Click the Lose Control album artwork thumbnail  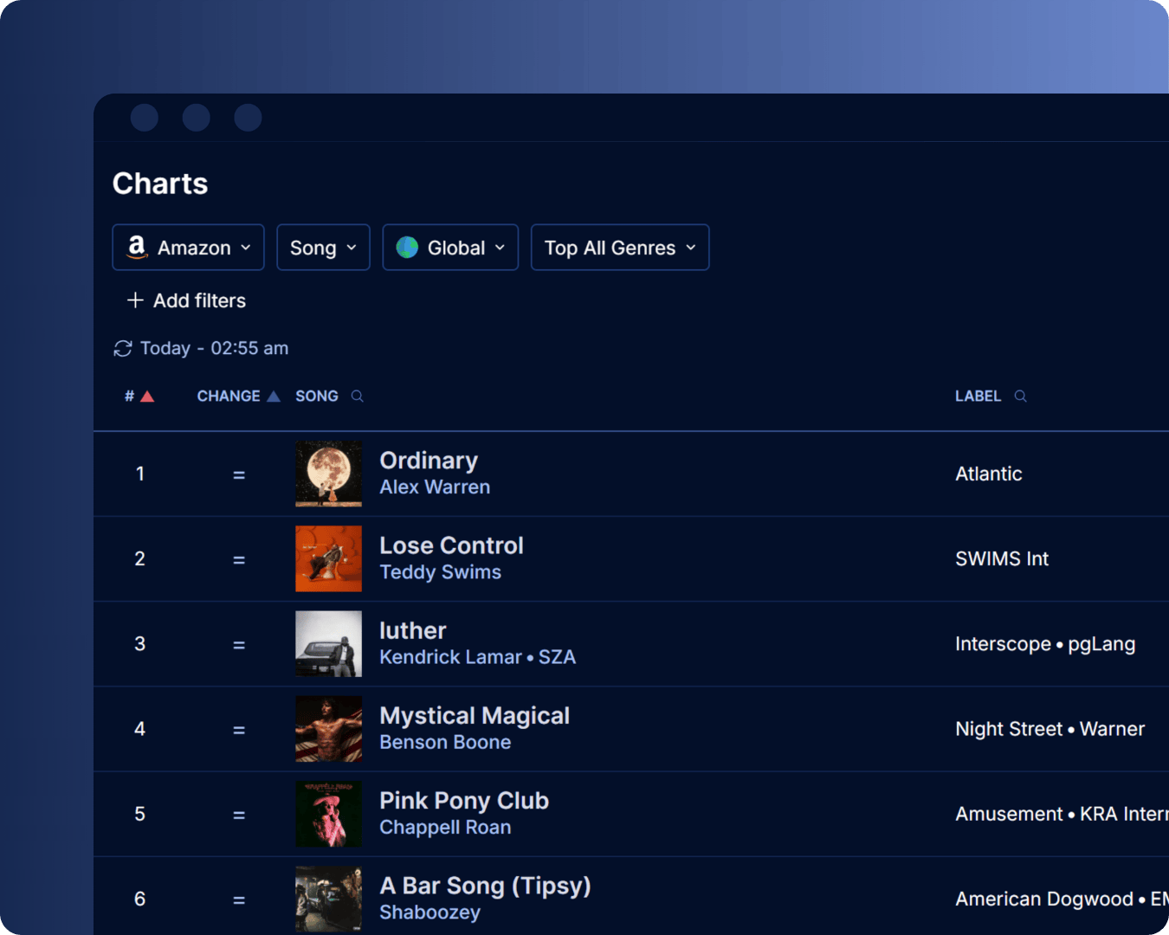[328, 558]
